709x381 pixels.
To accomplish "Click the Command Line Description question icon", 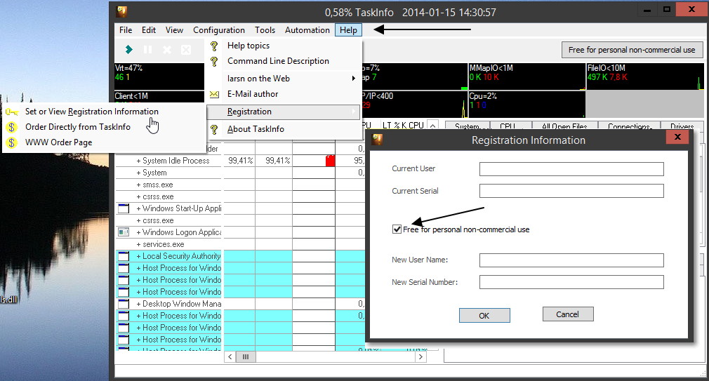I will click(x=214, y=61).
